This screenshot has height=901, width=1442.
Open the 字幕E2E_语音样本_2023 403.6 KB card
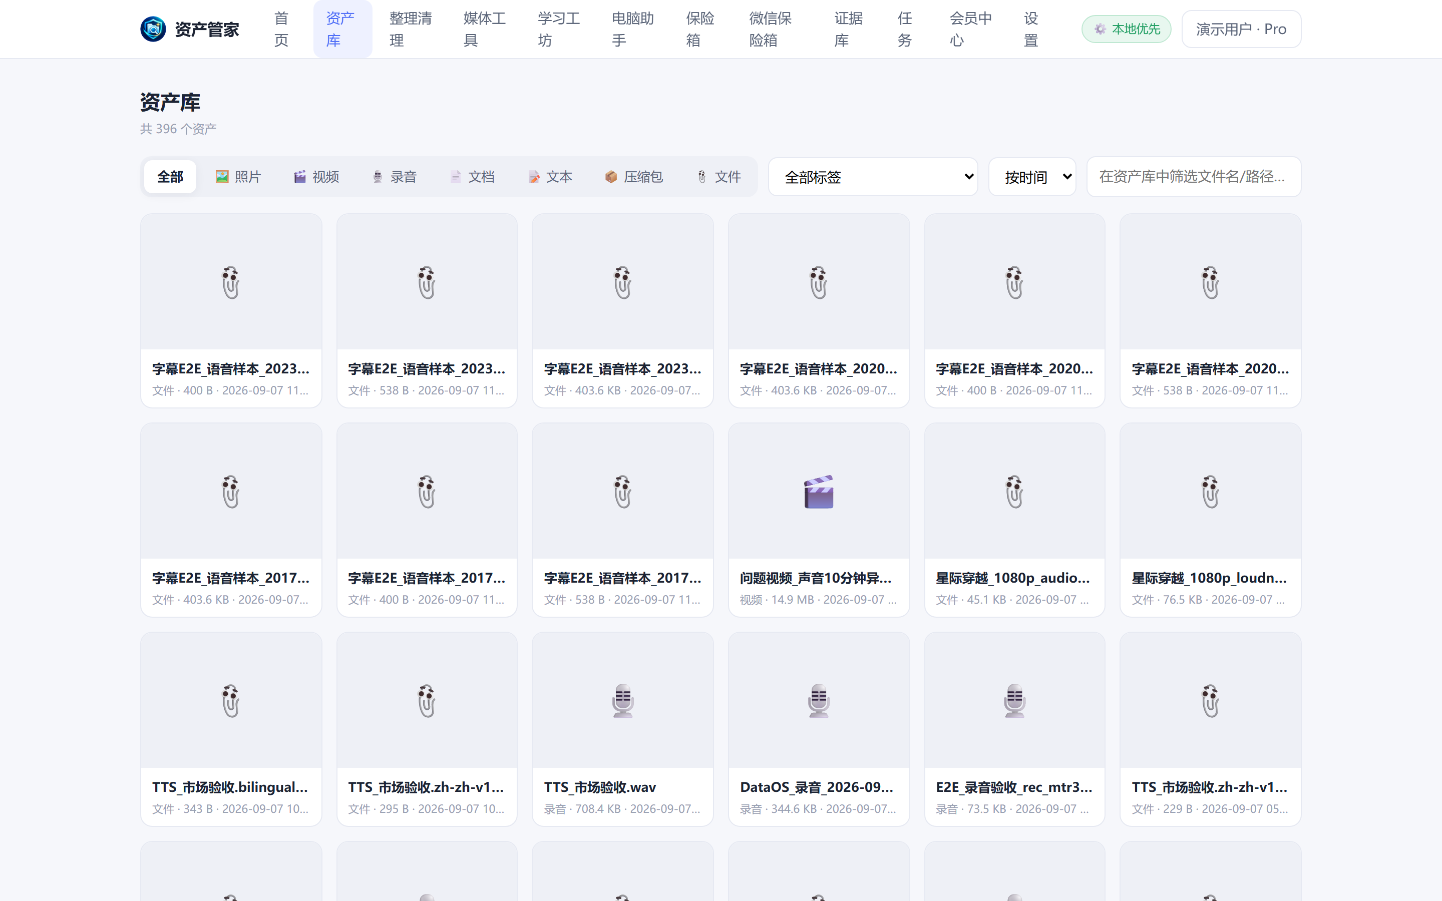coord(623,310)
